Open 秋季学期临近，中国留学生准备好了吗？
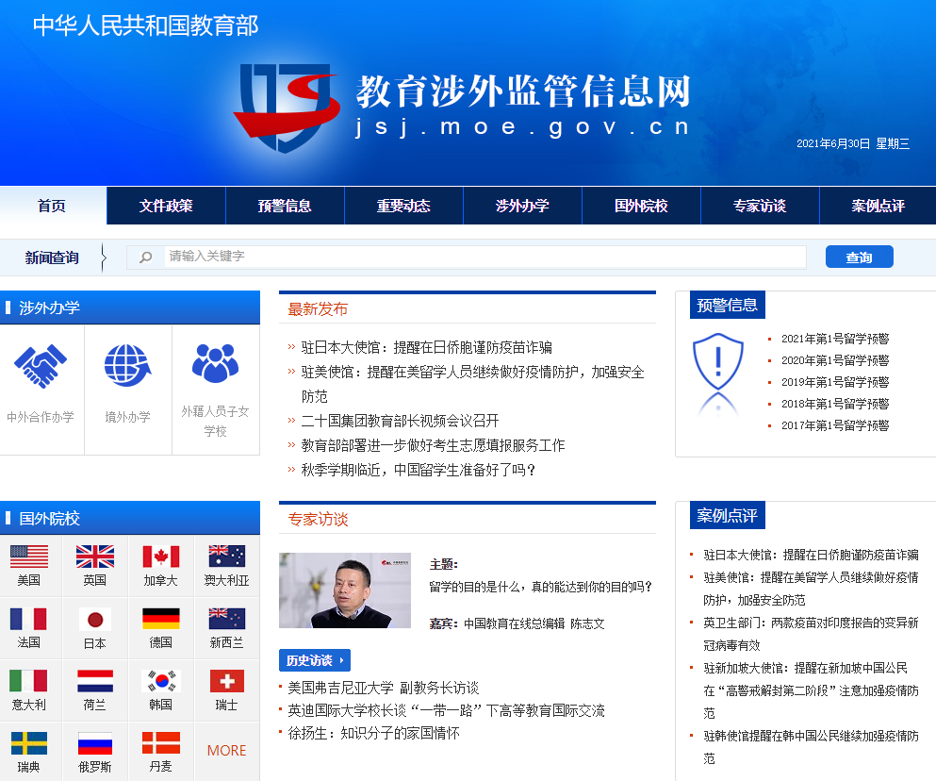Viewport: 936px width, 781px height. pos(419,471)
